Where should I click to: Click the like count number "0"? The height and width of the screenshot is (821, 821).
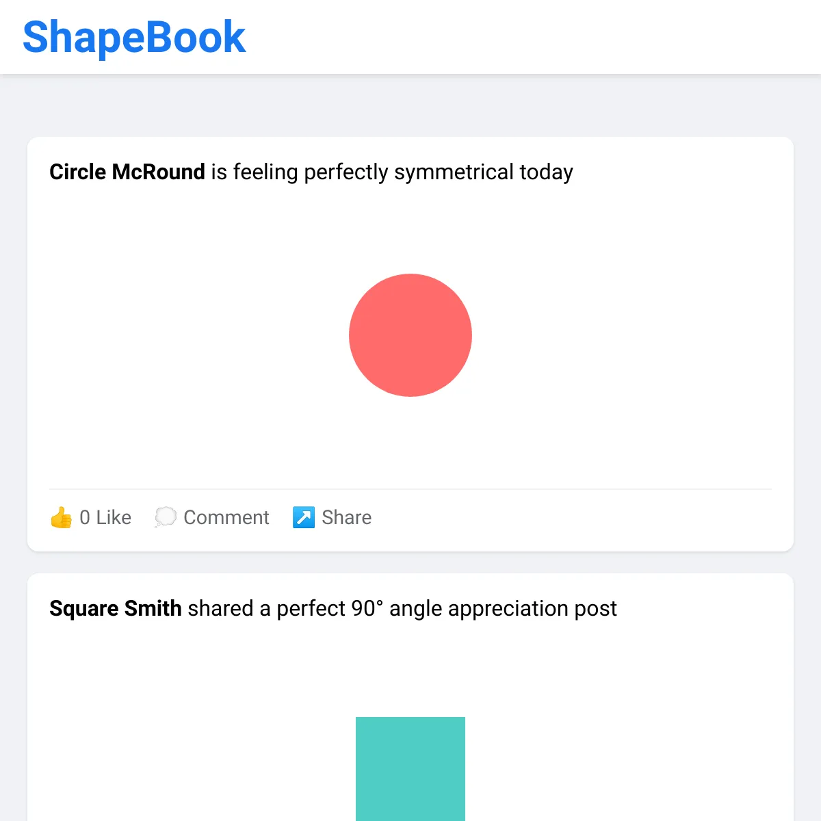[85, 518]
